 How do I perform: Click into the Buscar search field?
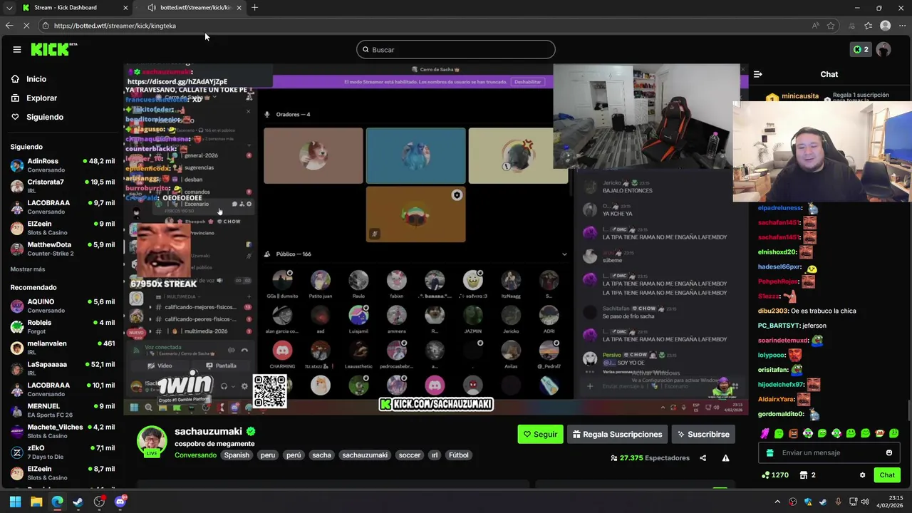[456, 49]
